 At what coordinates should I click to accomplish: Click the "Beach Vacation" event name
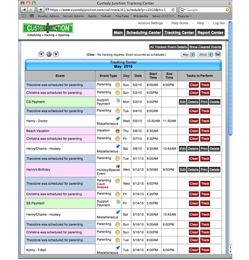37,131
